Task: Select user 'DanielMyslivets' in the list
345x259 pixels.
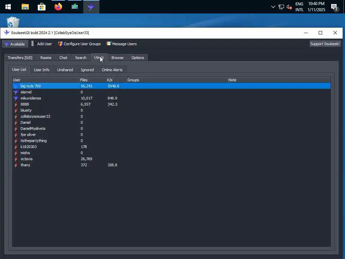Action: [171, 128]
